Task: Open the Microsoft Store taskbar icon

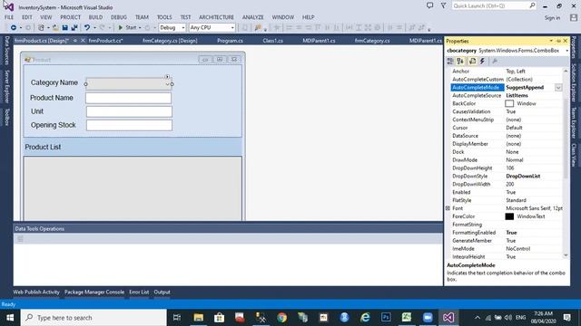Action: pos(220,318)
